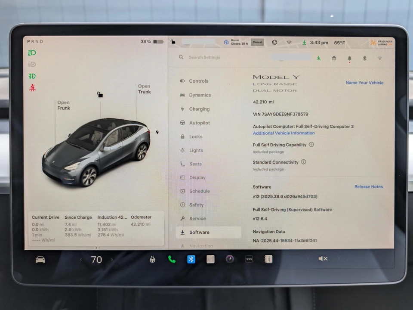Tap the Odometer 42,210 mi reading
413x310 pixels.
[x=141, y=220]
